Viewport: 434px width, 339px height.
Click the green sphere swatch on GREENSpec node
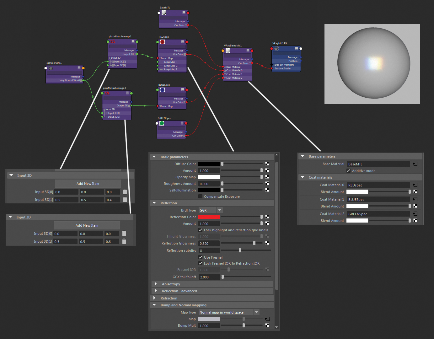point(162,123)
